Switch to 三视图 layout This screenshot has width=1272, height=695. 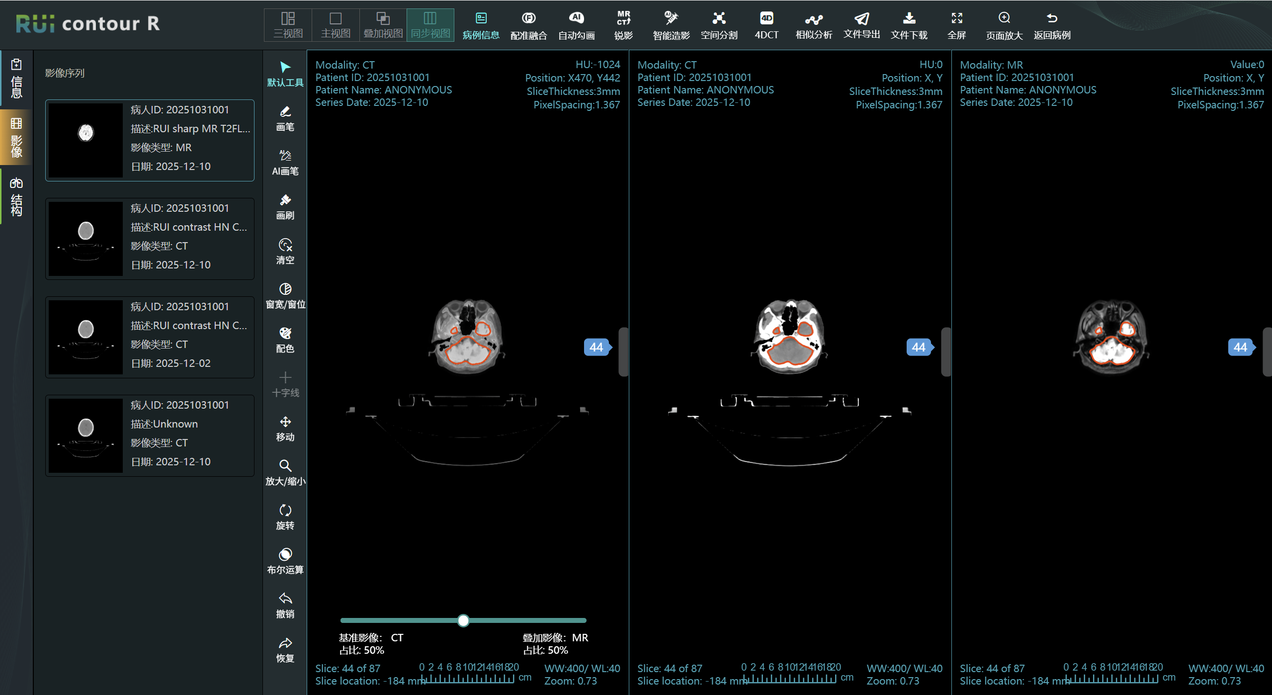click(x=288, y=25)
